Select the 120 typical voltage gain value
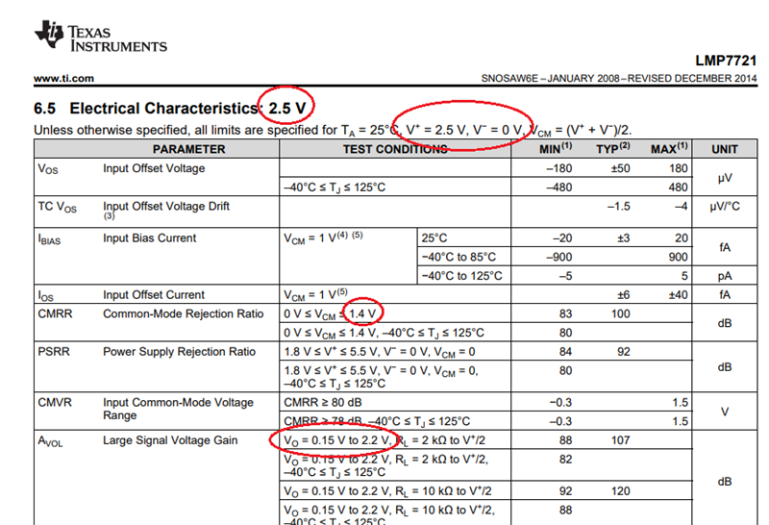The width and height of the screenshot is (769, 525). point(620,491)
